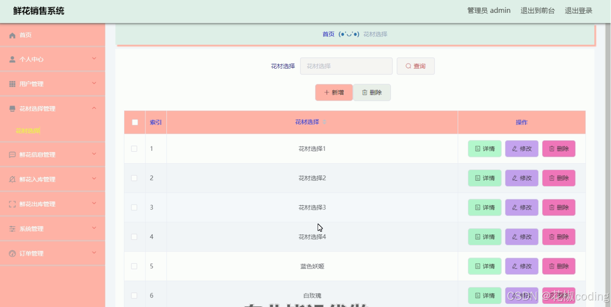The image size is (611, 307).
Task: Click the 鲜花销售系统 title
Action: click(x=39, y=11)
